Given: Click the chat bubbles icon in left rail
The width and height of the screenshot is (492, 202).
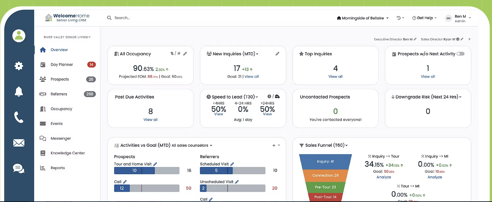Looking at the screenshot, I should click(19, 168).
